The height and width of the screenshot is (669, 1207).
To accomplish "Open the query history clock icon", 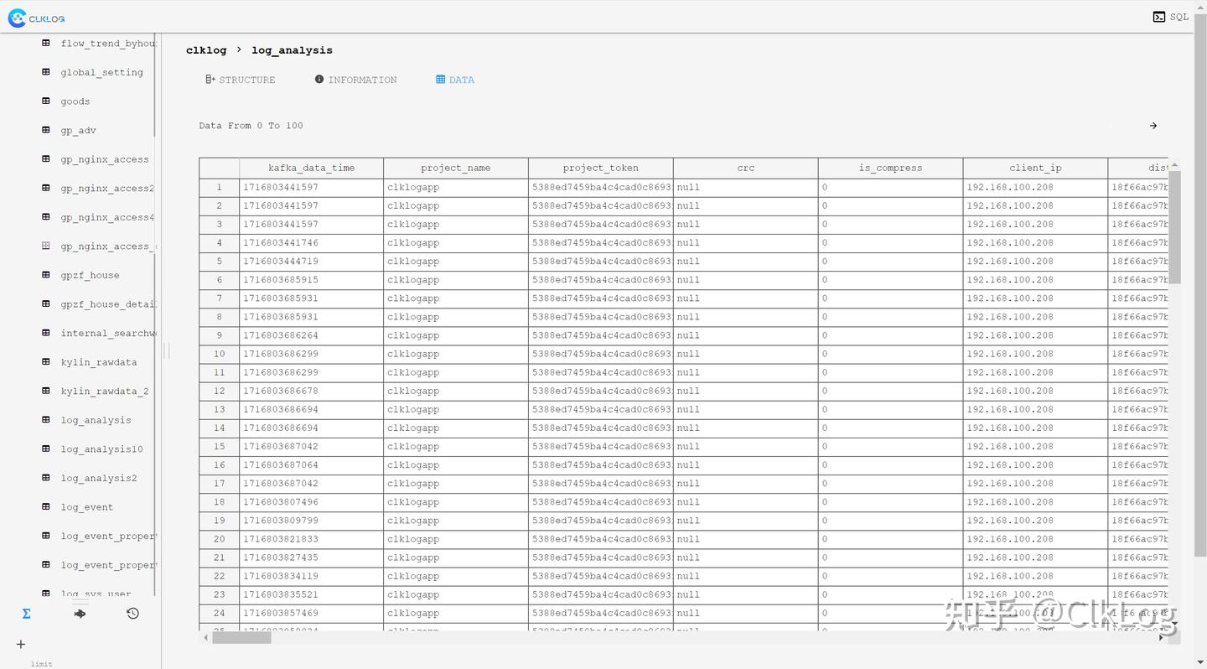I will click(132, 614).
